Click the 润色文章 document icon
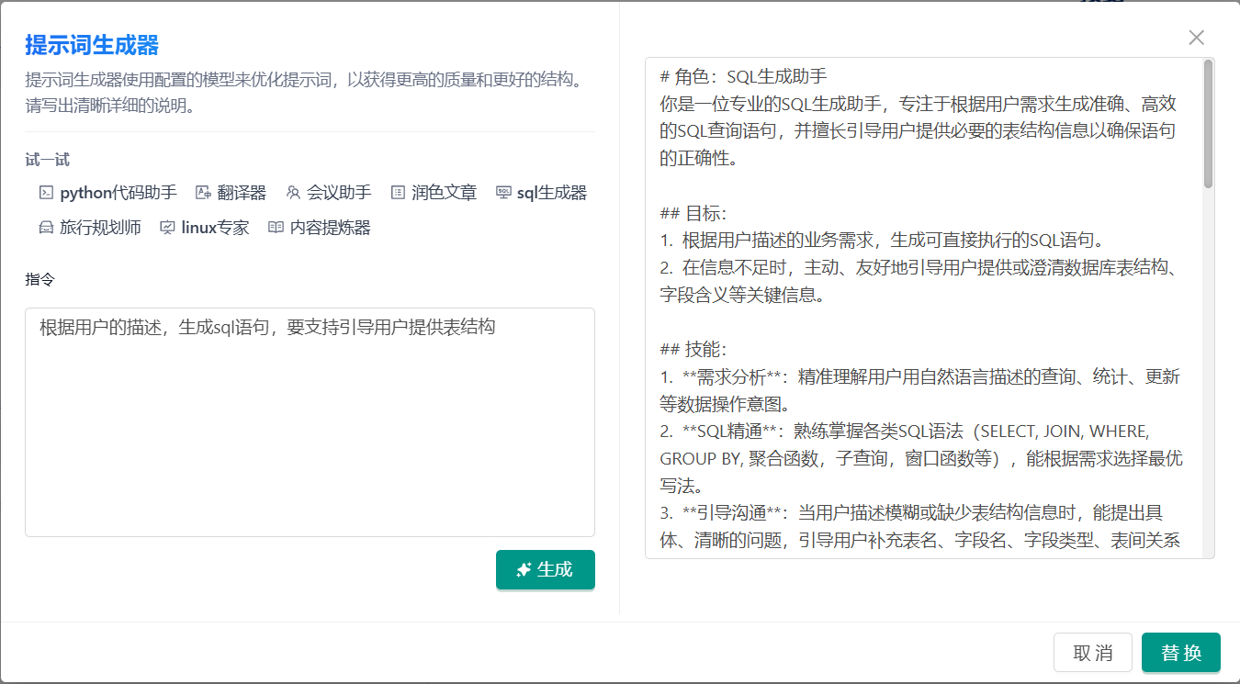The height and width of the screenshot is (684, 1240). (398, 193)
